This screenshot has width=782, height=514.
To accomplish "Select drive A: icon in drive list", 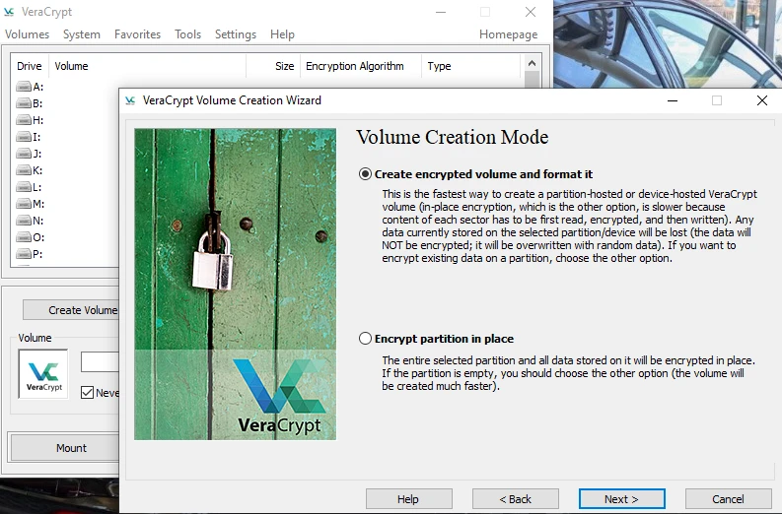I will pyautogui.click(x=24, y=87).
